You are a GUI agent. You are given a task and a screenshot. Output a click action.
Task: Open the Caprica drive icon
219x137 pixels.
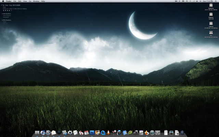[211, 24]
